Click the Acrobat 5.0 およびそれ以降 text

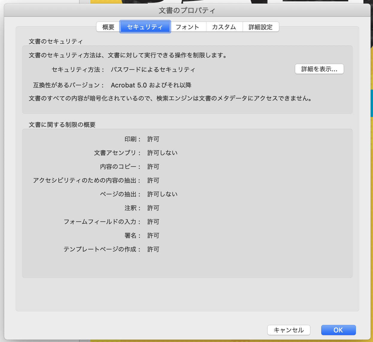point(151,85)
